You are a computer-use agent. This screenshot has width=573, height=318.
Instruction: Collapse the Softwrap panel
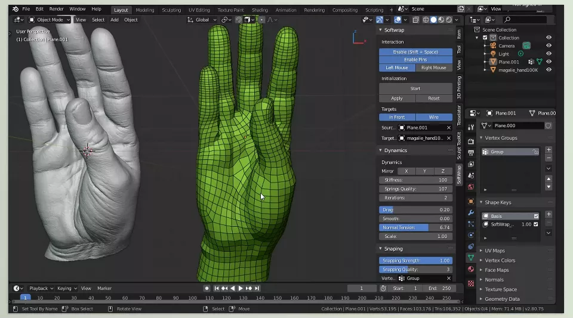380,30
